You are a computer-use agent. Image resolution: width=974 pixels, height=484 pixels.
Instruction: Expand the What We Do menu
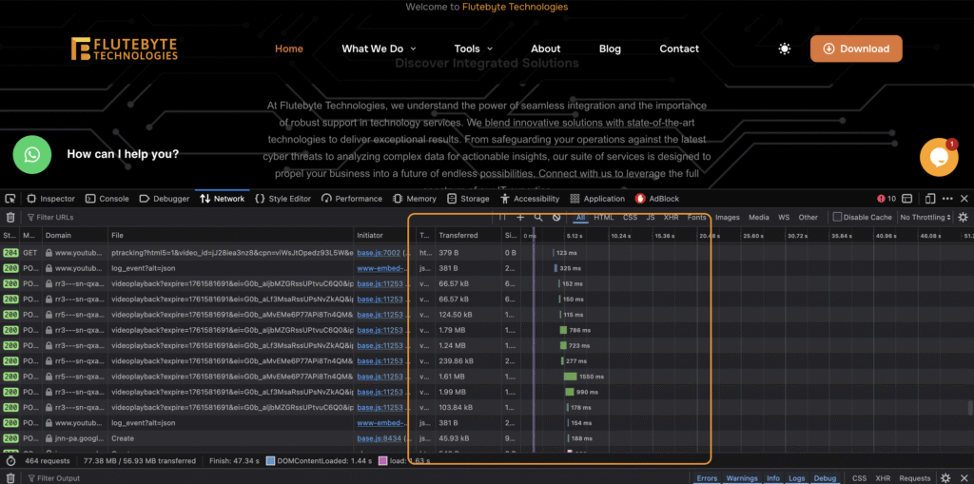tap(378, 48)
